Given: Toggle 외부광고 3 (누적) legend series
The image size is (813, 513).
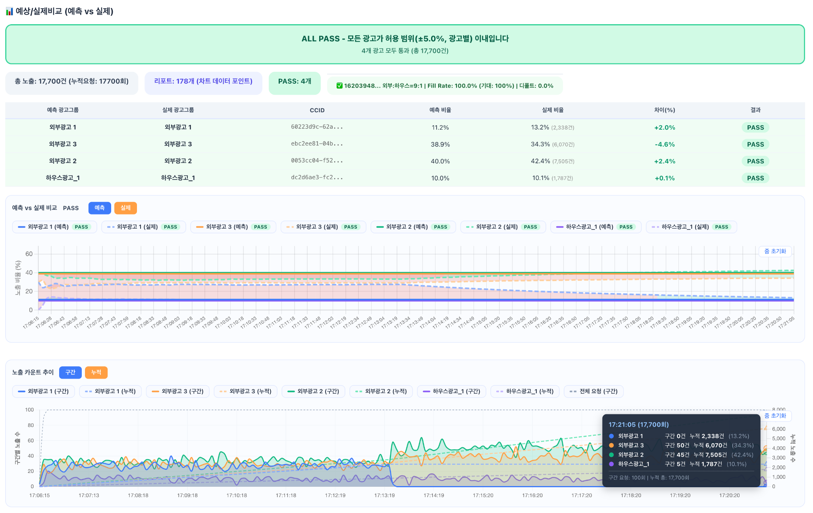Looking at the screenshot, I should 246,391.
